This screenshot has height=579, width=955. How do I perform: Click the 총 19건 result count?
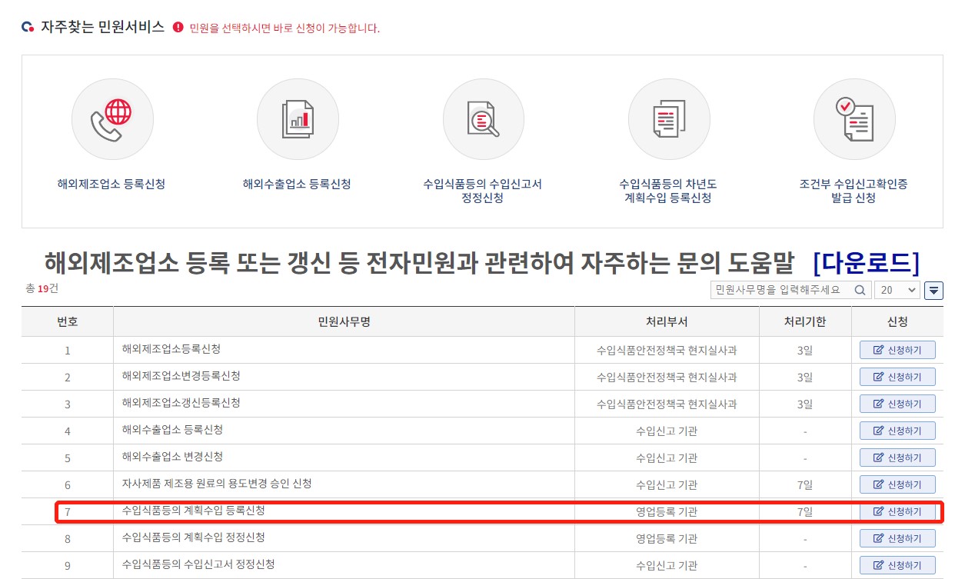[x=42, y=288]
